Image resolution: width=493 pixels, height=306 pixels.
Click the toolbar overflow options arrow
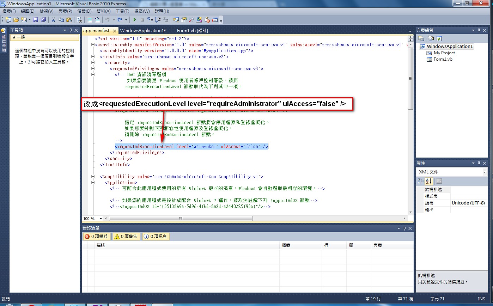point(221,21)
